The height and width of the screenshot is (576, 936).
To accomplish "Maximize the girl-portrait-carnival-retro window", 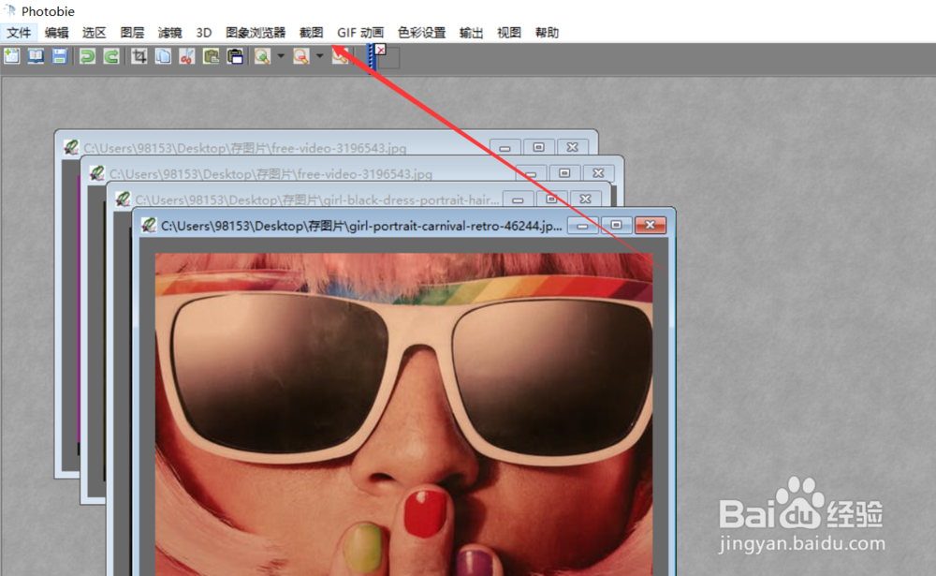I will click(x=617, y=226).
